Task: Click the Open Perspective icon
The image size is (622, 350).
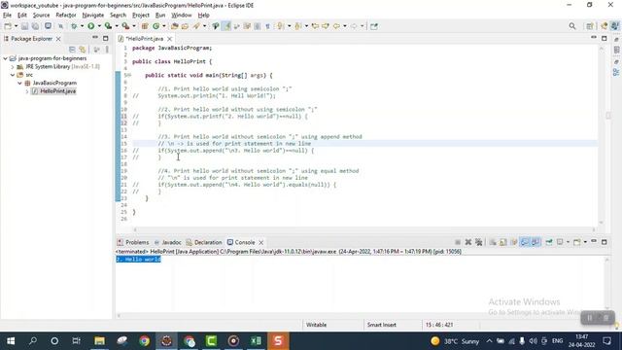Action: (590, 26)
